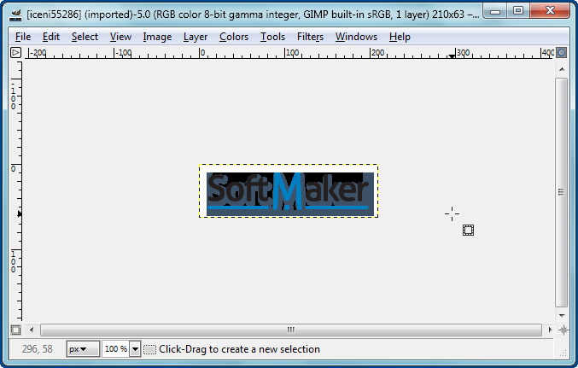
Task: Maximize the GIMP window
Action: pos(518,11)
